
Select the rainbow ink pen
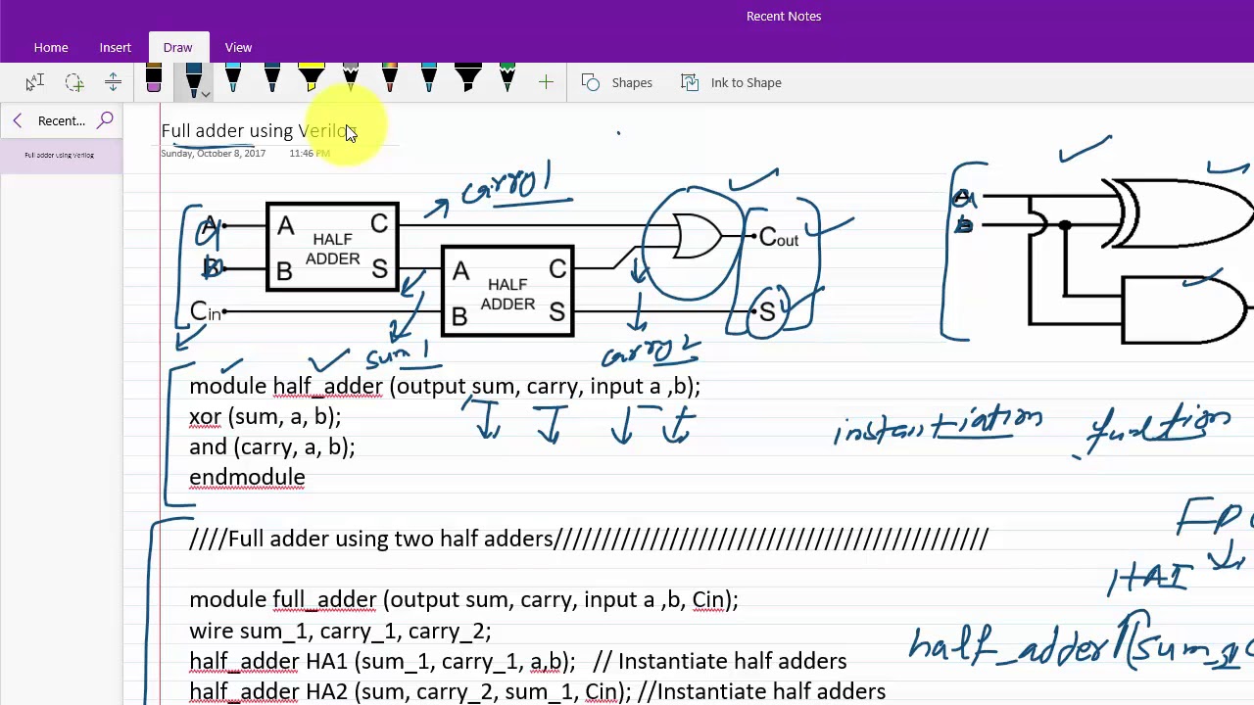click(x=389, y=80)
